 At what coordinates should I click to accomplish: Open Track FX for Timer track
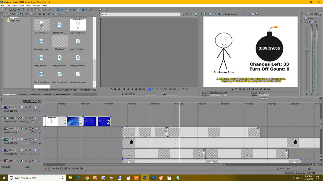click(26, 129)
